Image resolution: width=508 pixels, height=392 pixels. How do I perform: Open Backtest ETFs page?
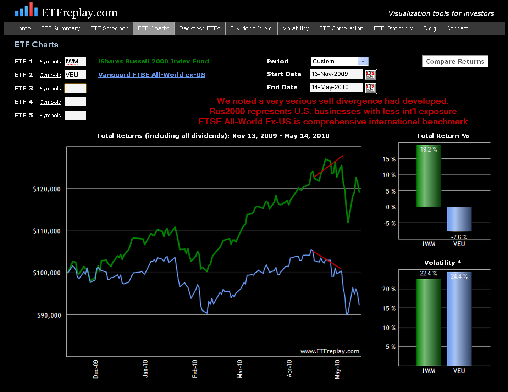[x=200, y=28]
